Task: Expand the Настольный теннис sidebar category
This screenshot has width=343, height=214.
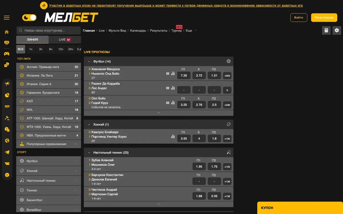Action: (49, 181)
